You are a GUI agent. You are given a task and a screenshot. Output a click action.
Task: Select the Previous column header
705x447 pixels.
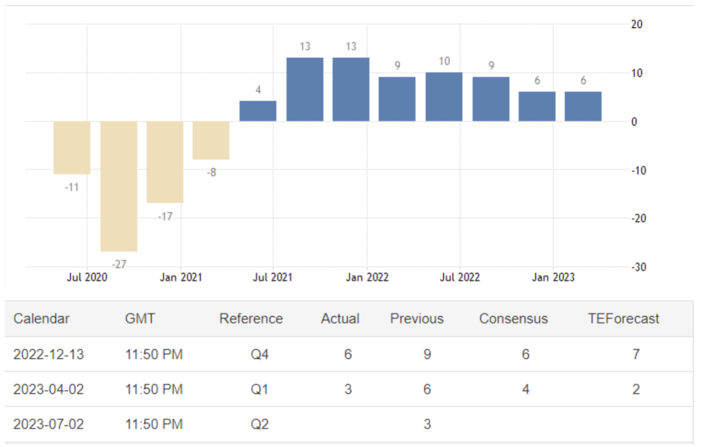point(417,318)
